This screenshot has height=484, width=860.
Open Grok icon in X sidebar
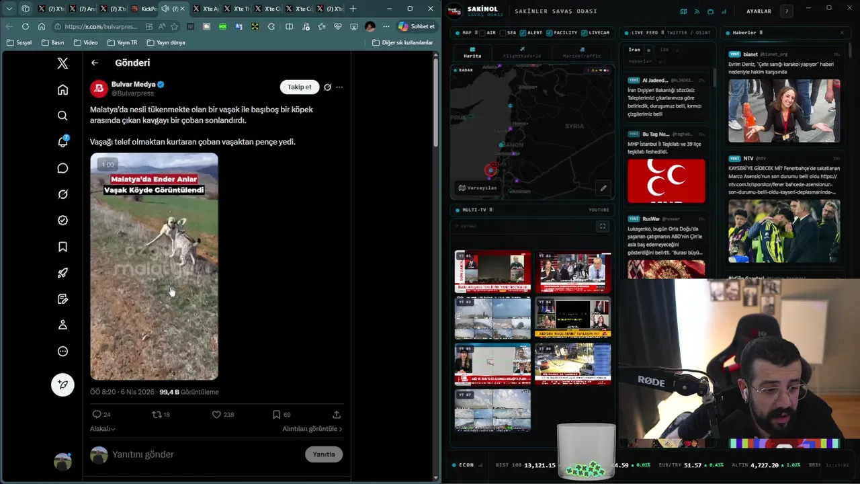point(62,194)
